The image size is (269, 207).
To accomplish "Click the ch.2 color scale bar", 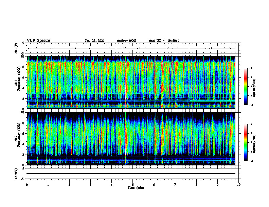I will coord(246,142).
